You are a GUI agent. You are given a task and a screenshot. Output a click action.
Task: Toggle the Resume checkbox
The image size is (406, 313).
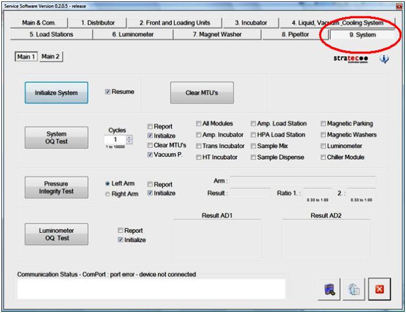(x=108, y=92)
